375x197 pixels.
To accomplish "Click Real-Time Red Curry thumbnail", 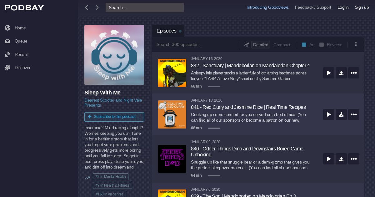I will pyautogui.click(x=172, y=114).
